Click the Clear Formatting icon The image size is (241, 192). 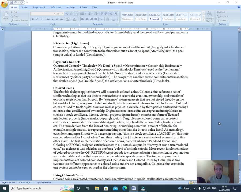point(76,14)
